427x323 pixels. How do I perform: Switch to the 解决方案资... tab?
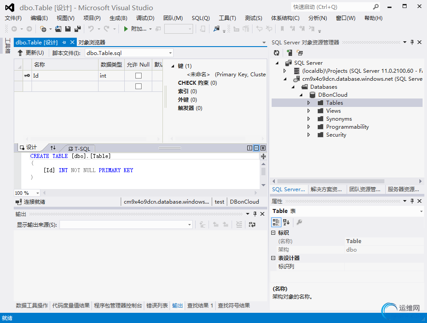coord(326,189)
